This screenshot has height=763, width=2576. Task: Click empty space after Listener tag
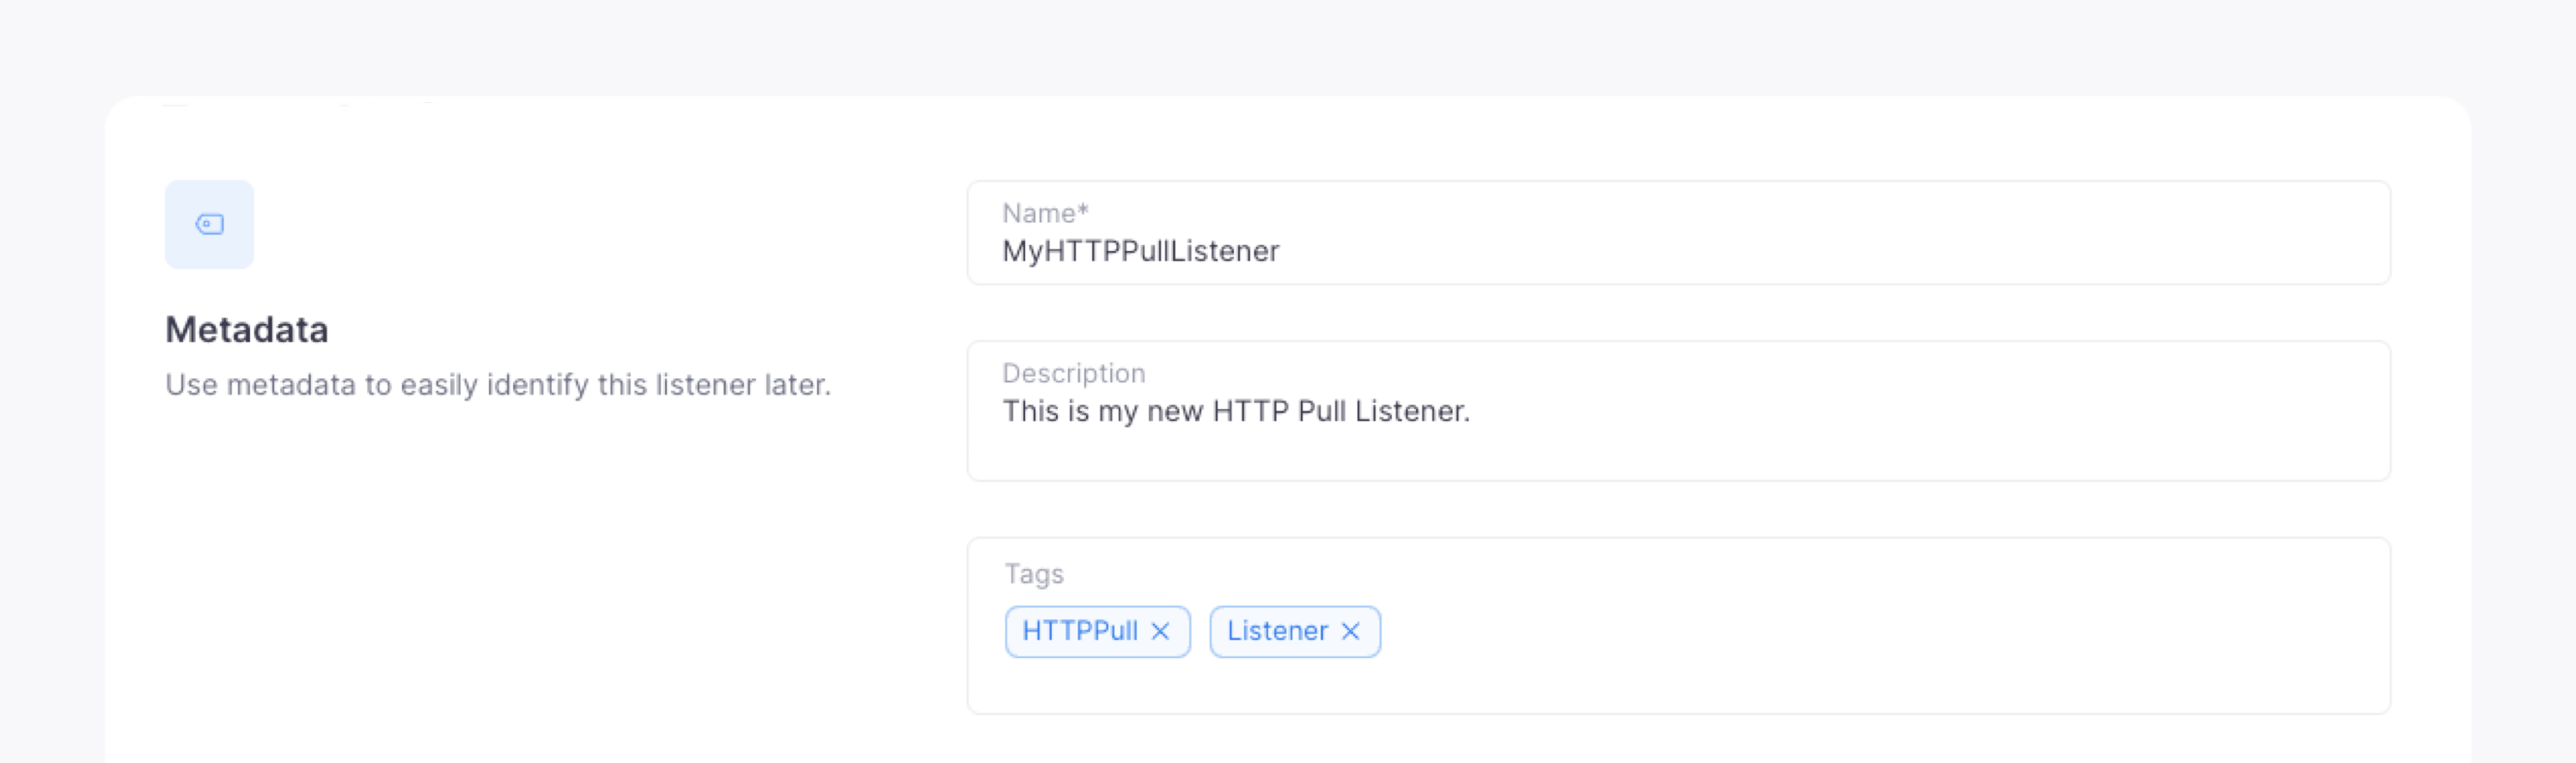click(1800, 631)
